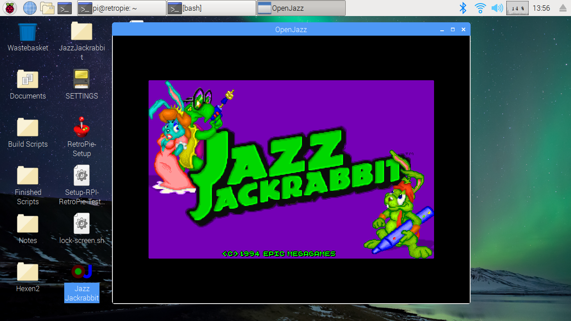The height and width of the screenshot is (321, 571).
Task: Launch the terminal from taskbar launcher
Action: click(x=65, y=8)
